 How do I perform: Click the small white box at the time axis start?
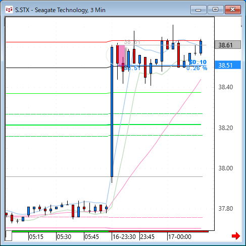coord(9,236)
